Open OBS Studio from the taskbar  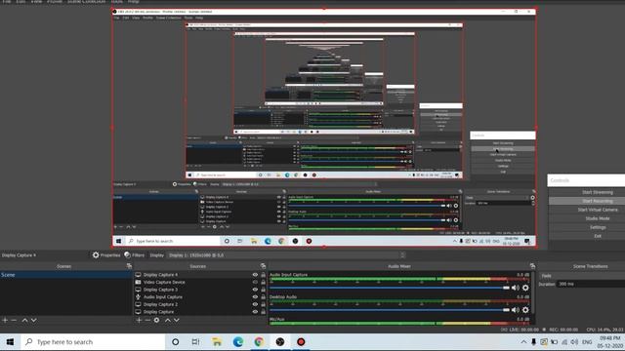pyautogui.click(x=280, y=342)
